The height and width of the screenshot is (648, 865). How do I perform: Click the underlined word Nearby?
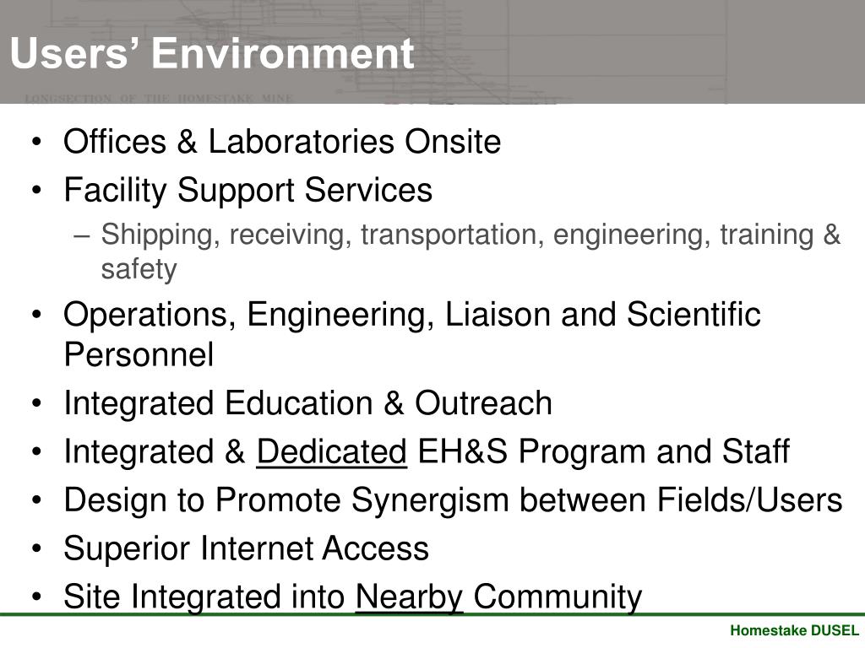409,598
